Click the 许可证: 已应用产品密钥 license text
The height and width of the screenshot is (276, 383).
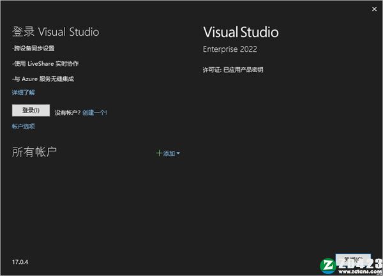[233, 70]
